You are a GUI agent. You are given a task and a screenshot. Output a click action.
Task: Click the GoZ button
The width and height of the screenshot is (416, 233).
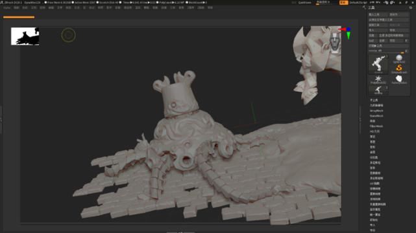pos(373,41)
